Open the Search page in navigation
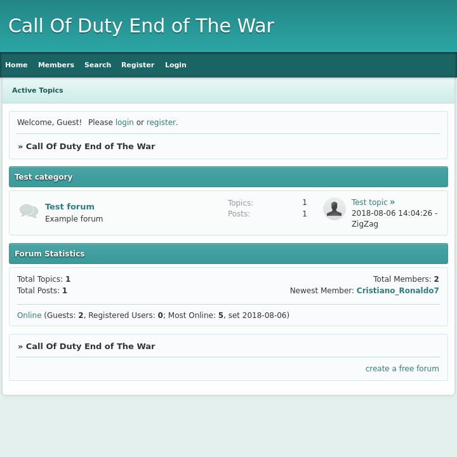The width and height of the screenshot is (457, 457). pos(98,65)
